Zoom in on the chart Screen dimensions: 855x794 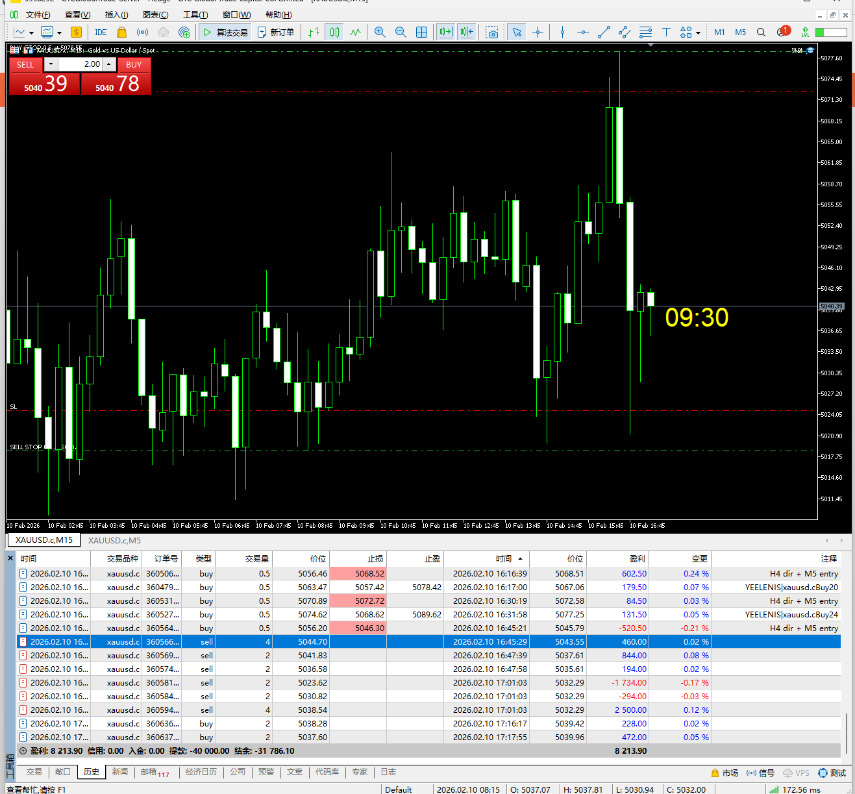(380, 32)
